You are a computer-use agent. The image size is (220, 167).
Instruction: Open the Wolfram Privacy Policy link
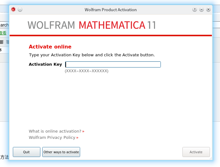point(52,138)
